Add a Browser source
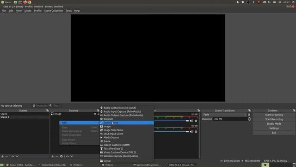This screenshot has width=296, height=167. click(127, 119)
